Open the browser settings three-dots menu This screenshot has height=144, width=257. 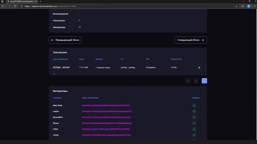255,6
